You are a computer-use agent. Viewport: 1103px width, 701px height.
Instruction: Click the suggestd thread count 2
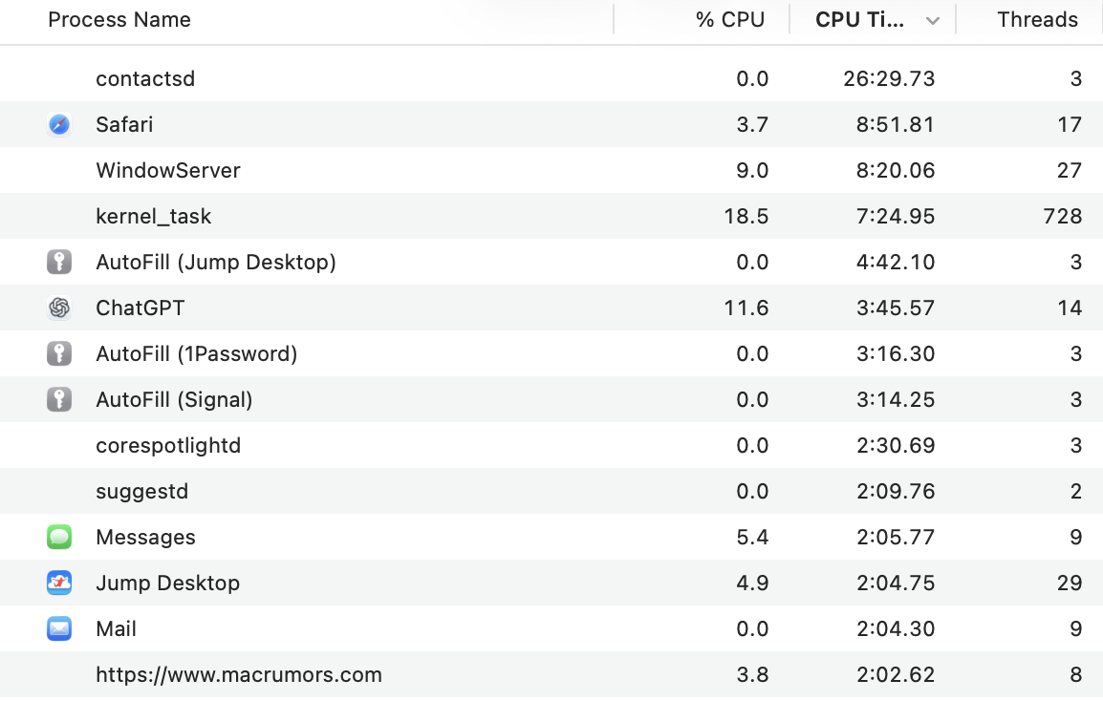click(1075, 491)
